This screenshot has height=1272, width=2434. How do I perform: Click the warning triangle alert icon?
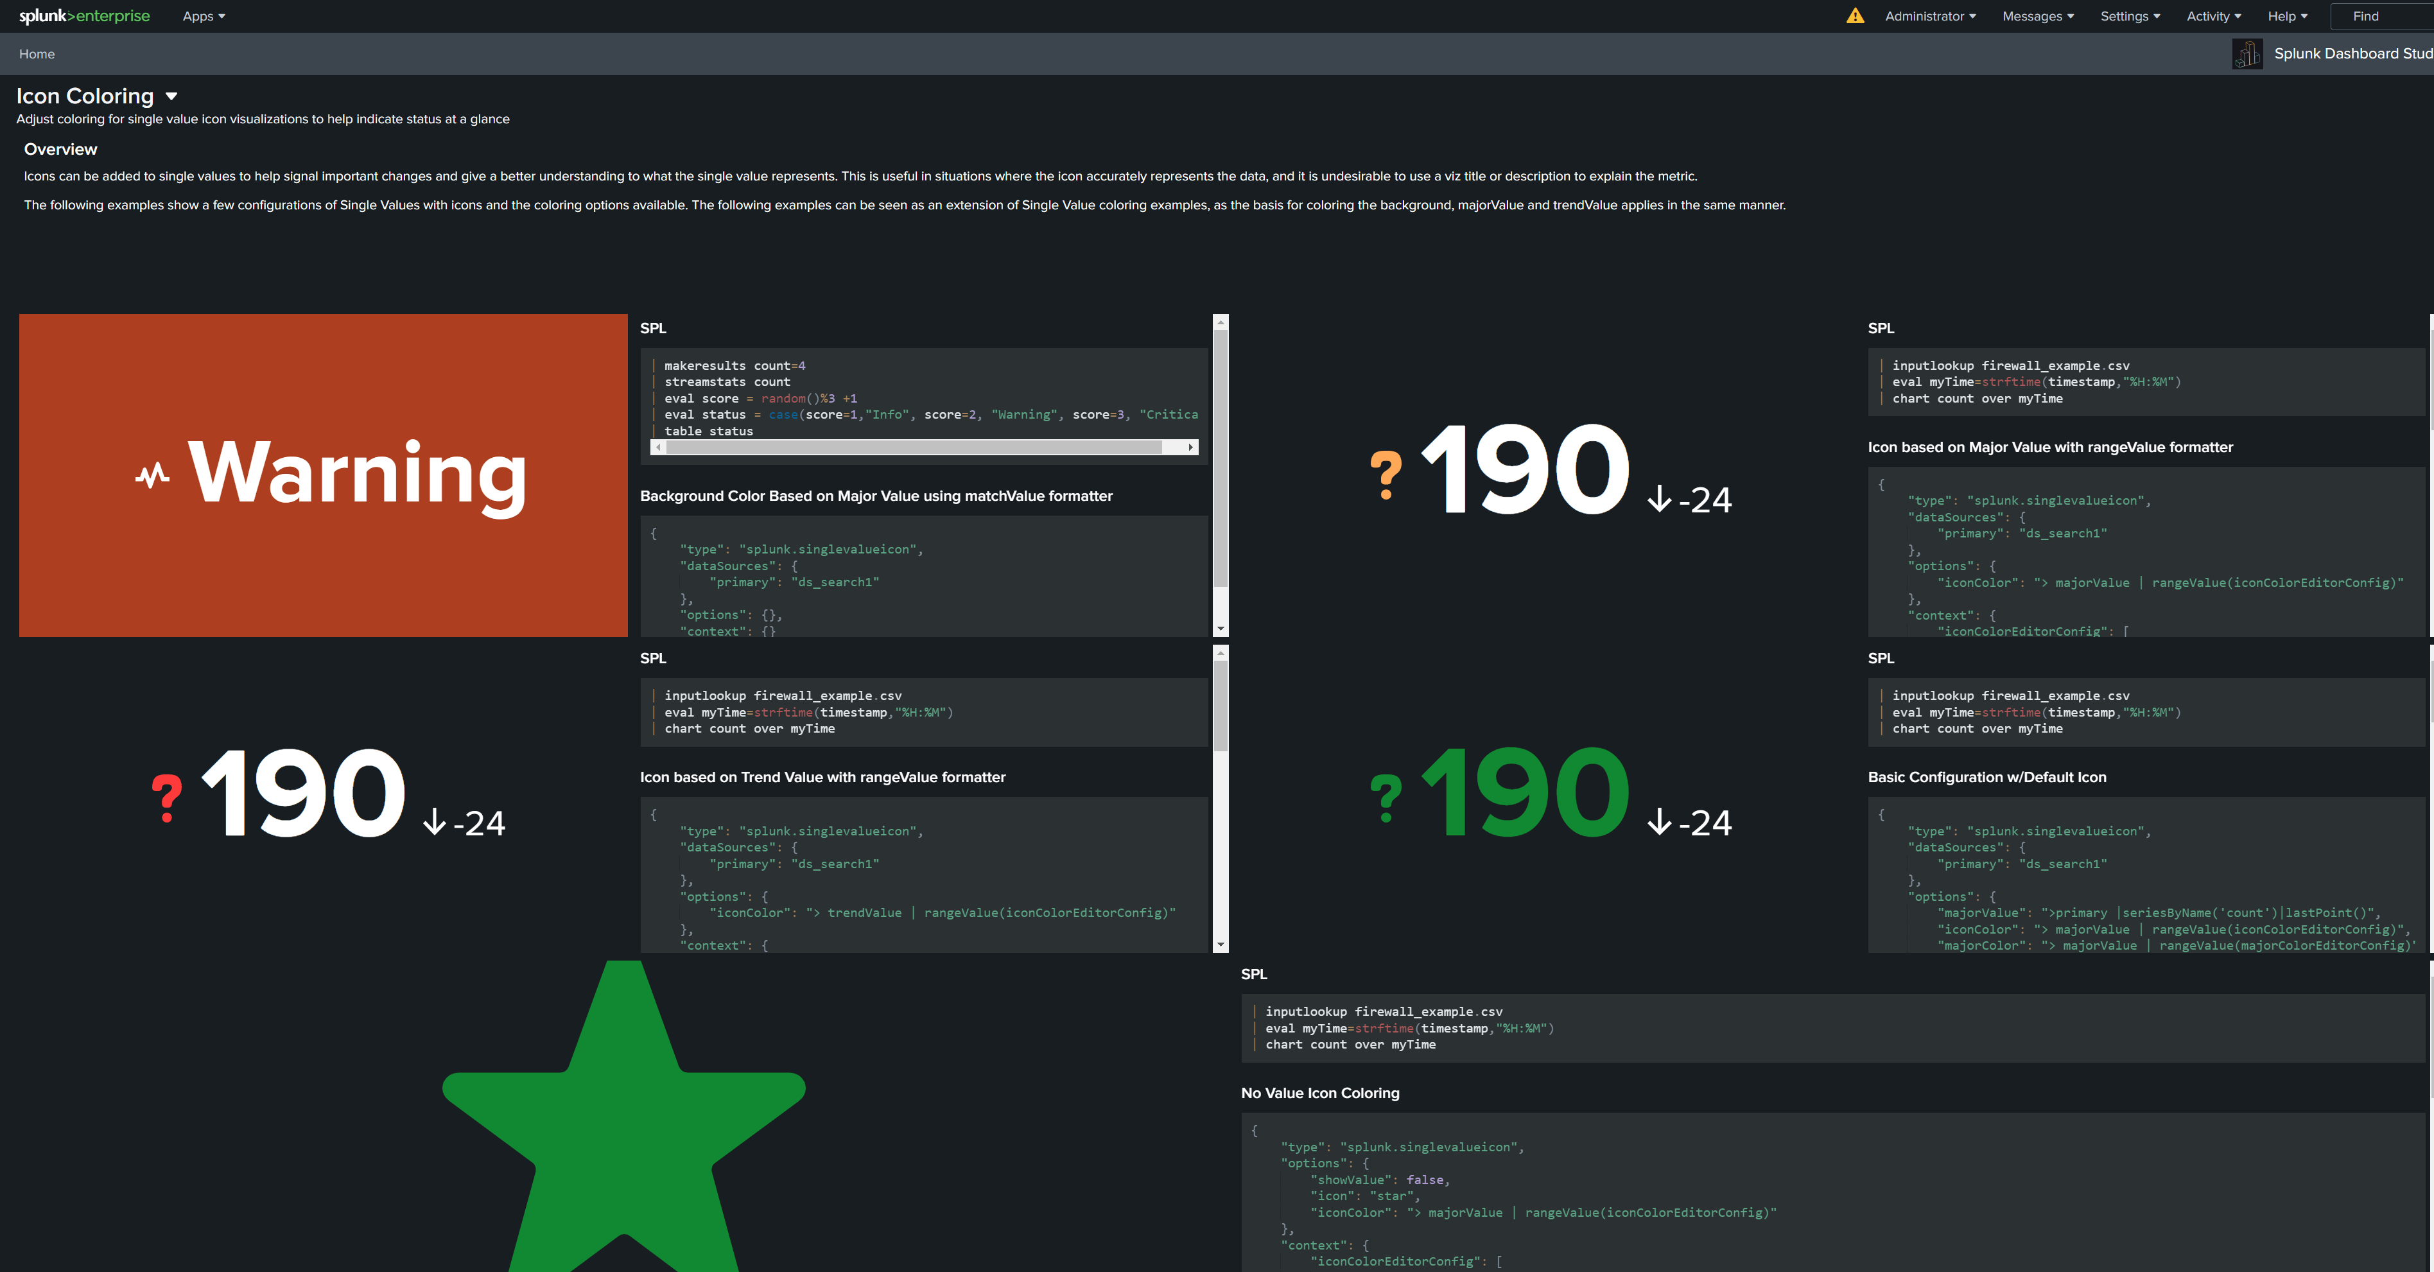pyautogui.click(x=1855, y=16)
